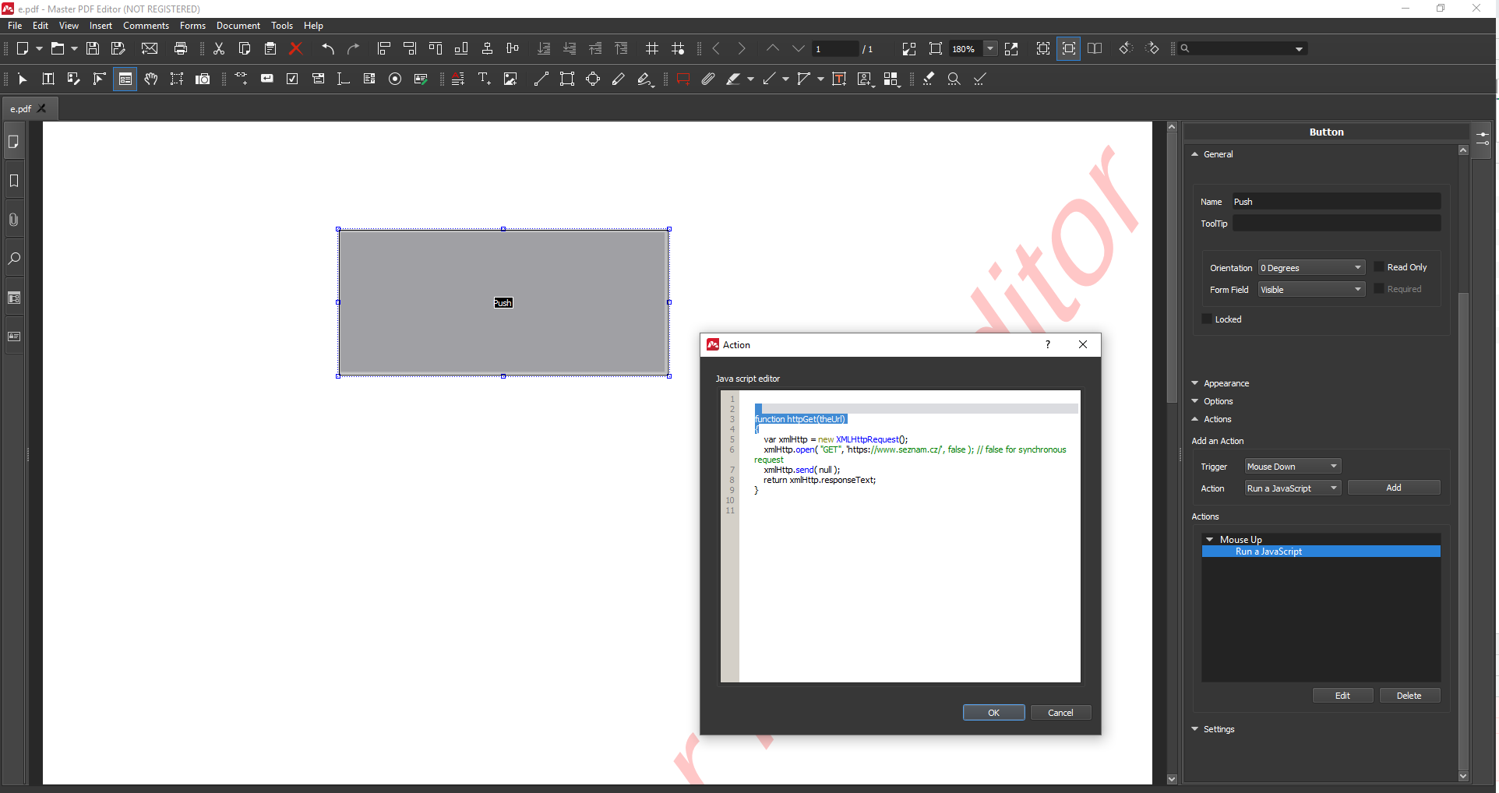Toggle the Locked checkbox

(x=1207, y=319)
